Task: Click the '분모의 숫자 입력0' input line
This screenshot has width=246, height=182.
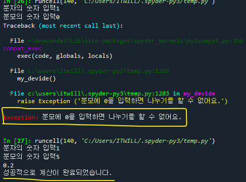Action: point(31,17)
